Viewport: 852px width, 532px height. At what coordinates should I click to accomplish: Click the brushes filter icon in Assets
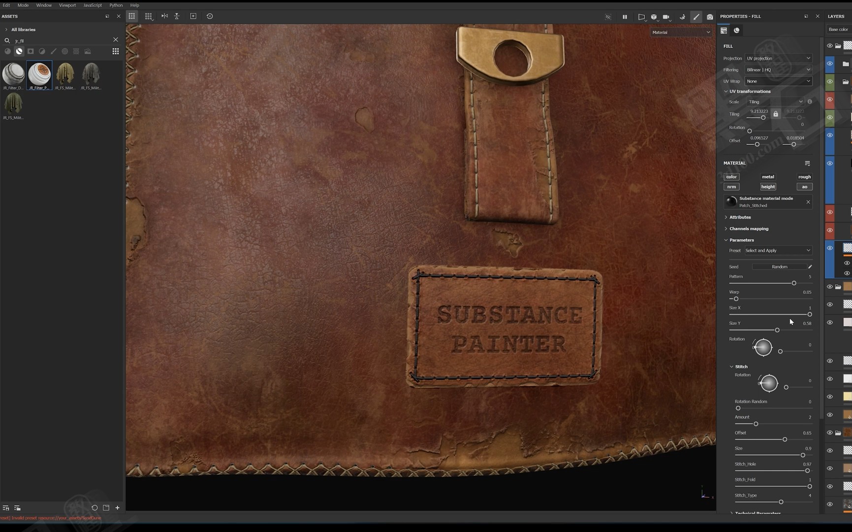(x=53, y=51)
